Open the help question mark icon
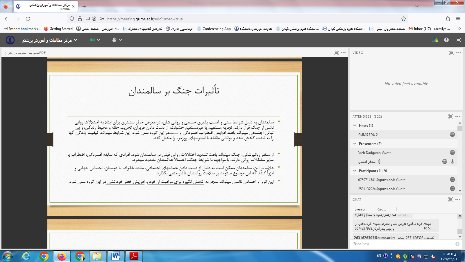This screenshot has width=465, height=262. [x=446, y=40]
